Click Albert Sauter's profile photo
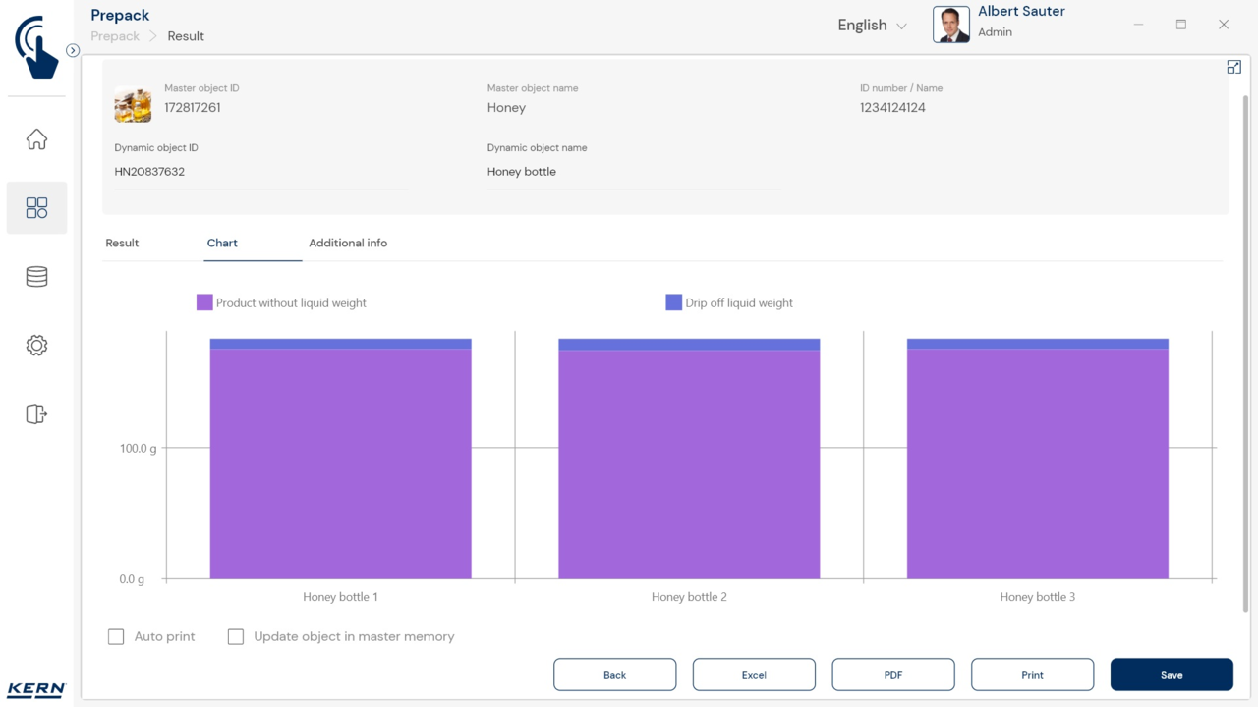The width and height of the screenshot is (1258, 707). coord(950,26)
